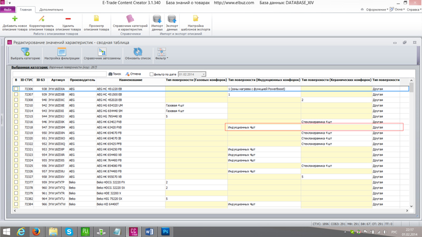Click the СТУС: 1896 status bar entry
This screenshot has height=237, width=422.
[x=321, y=224]
